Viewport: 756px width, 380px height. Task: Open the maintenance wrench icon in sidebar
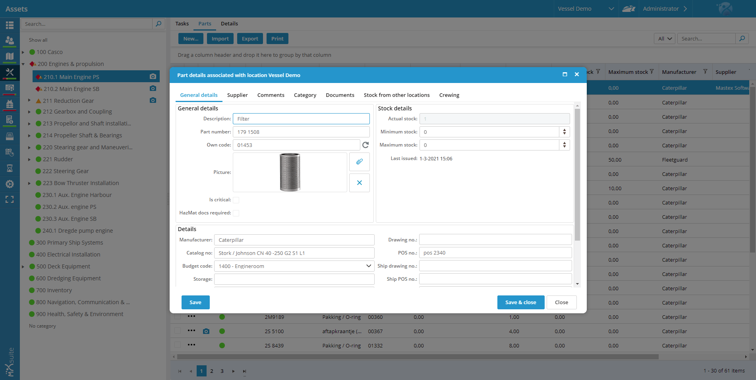tap(10, 72)
